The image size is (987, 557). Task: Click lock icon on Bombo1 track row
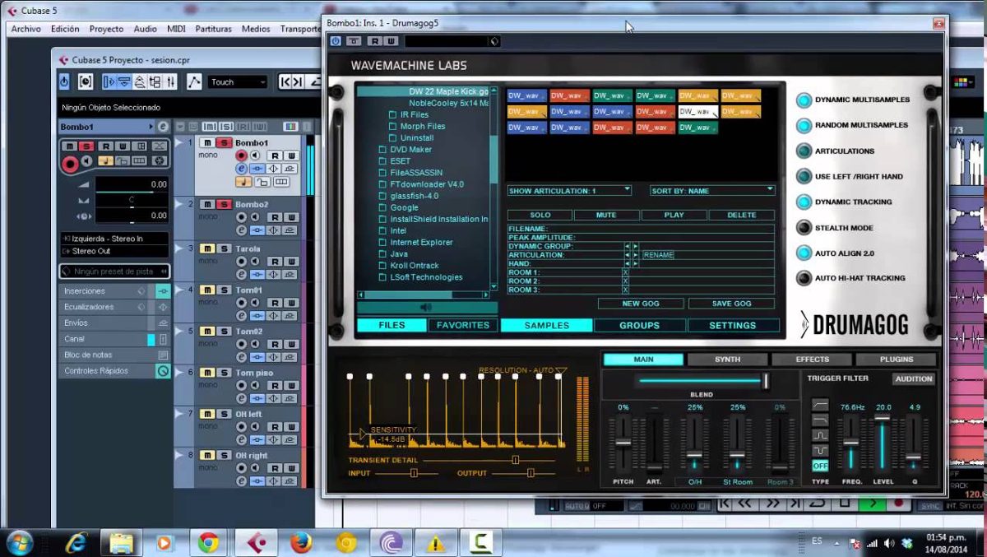[x=262, y=182]
